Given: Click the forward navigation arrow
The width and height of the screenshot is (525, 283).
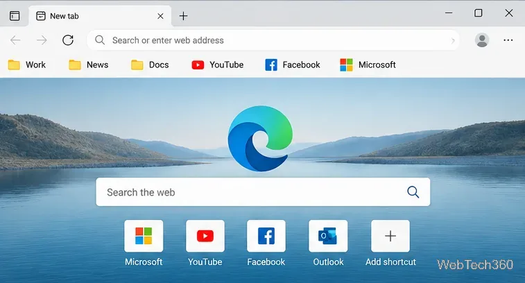Looking at the screenshot, I should coord(42,40).
